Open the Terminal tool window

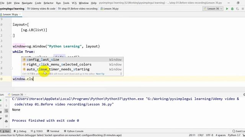[53, 131]
